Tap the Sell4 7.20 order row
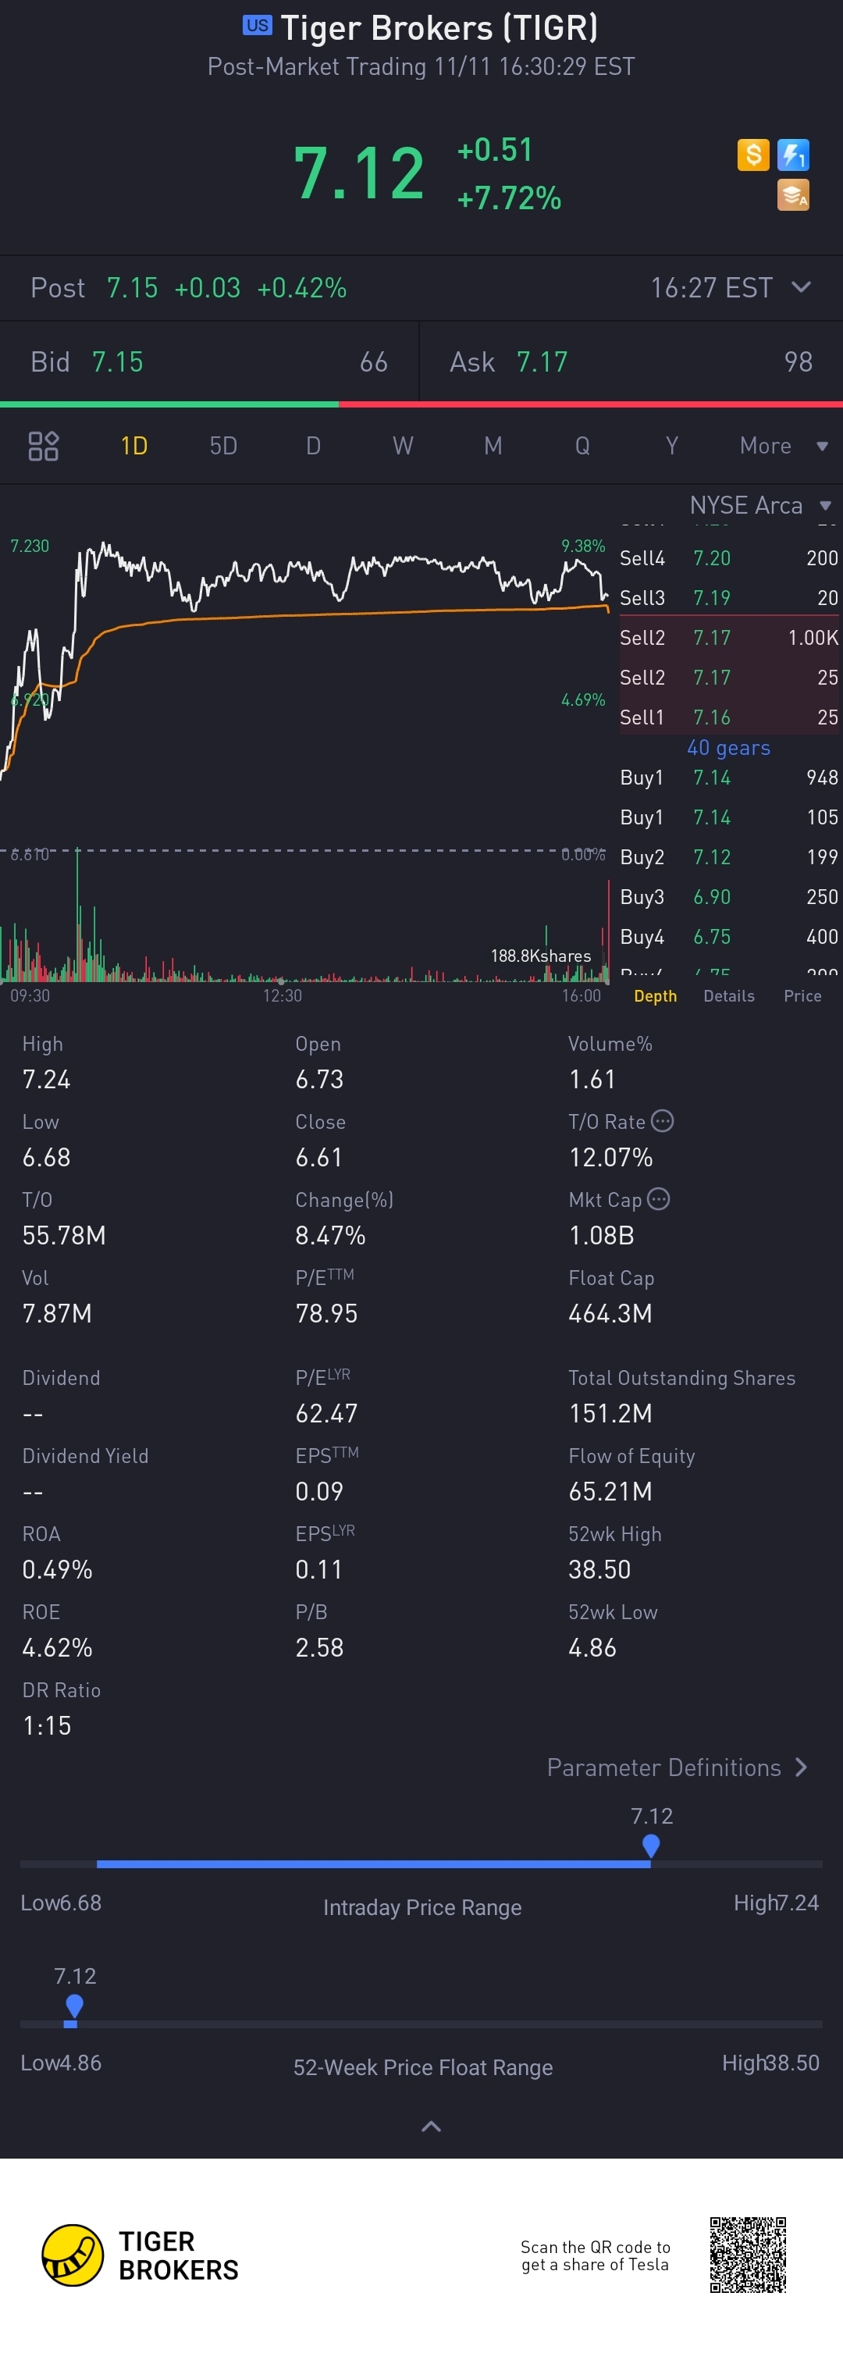Image resolution: width=843 pixels, height=2353 pixels. [730, 558]
